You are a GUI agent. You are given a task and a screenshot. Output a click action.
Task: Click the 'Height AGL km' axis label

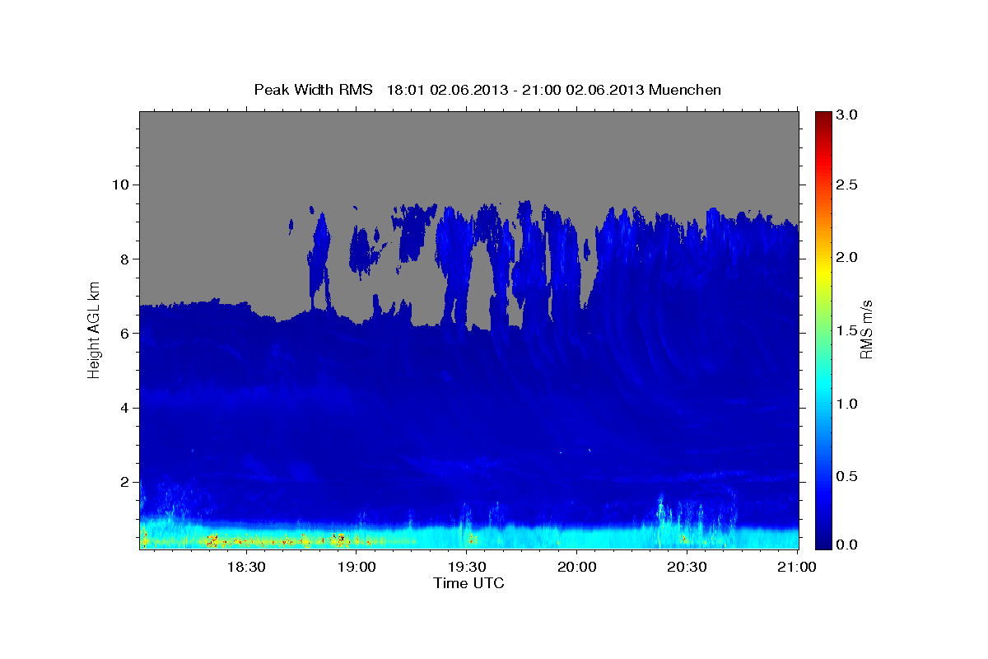[94, 330]
